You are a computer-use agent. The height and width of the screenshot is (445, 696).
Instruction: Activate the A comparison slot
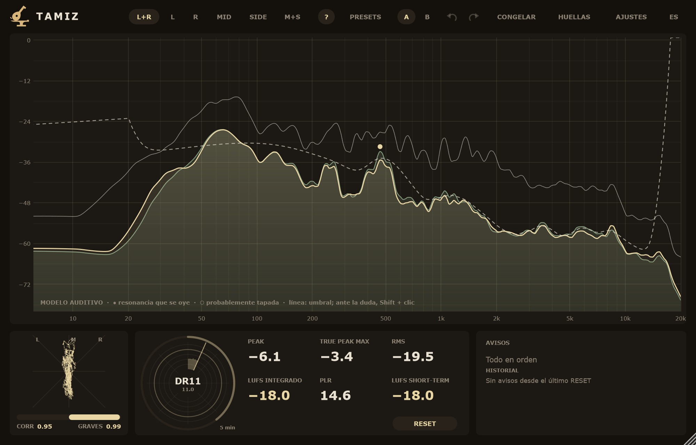tap(406, 17)
